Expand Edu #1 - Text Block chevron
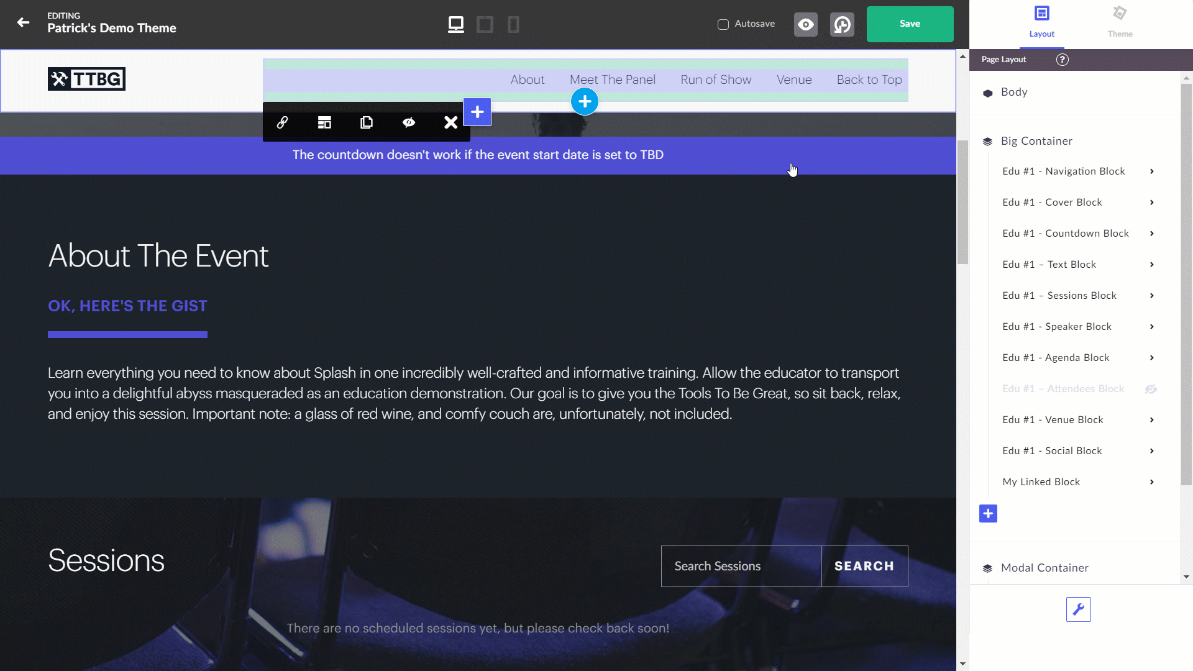The height and width of the screenshot is (671, 1193). (1152, 265)
